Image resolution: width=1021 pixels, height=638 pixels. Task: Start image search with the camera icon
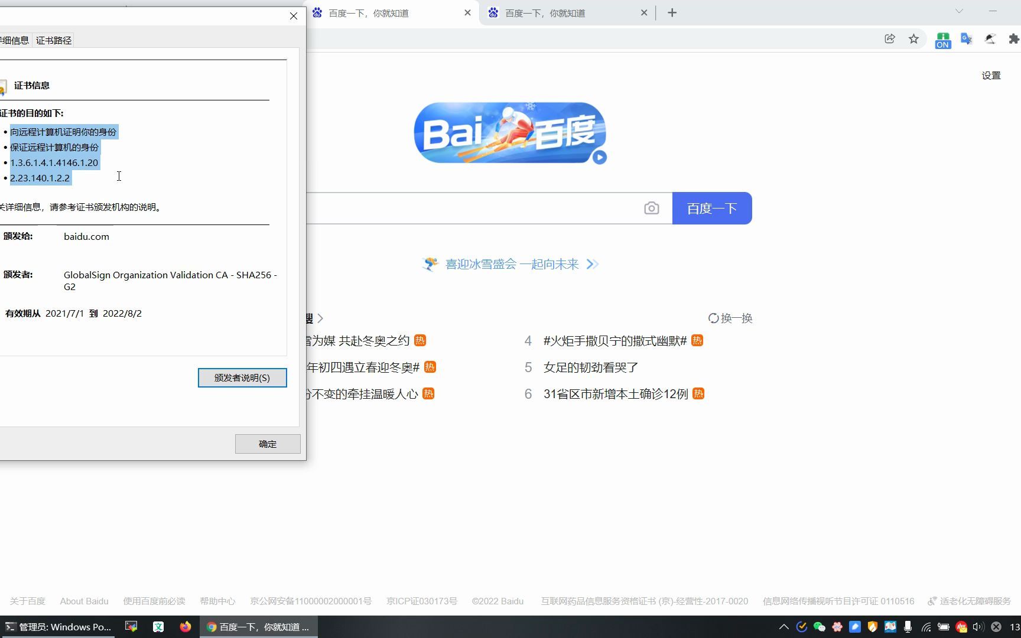(x=652, y=208)
